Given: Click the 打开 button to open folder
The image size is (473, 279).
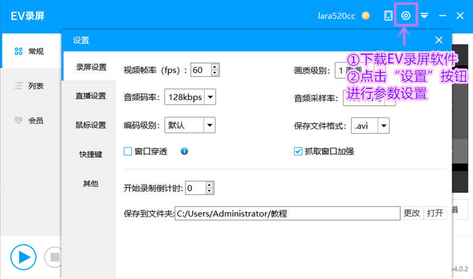Looking at the screenshot, I should (x=435, y=213).
